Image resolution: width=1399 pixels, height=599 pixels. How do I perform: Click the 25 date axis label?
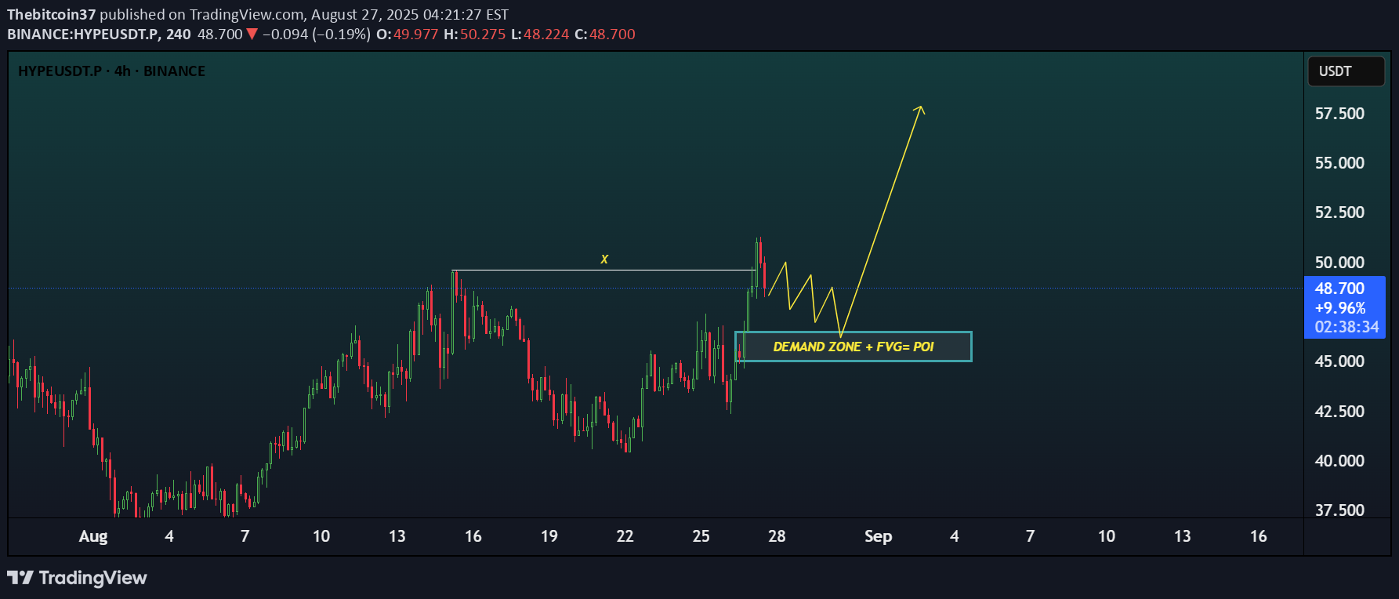coord(701,536)
